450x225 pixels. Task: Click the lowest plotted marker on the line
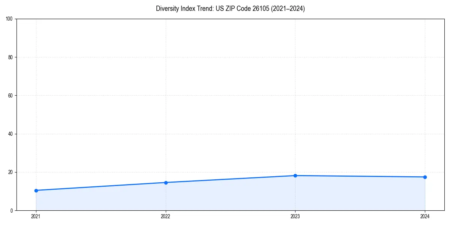(x=36, y=190)
